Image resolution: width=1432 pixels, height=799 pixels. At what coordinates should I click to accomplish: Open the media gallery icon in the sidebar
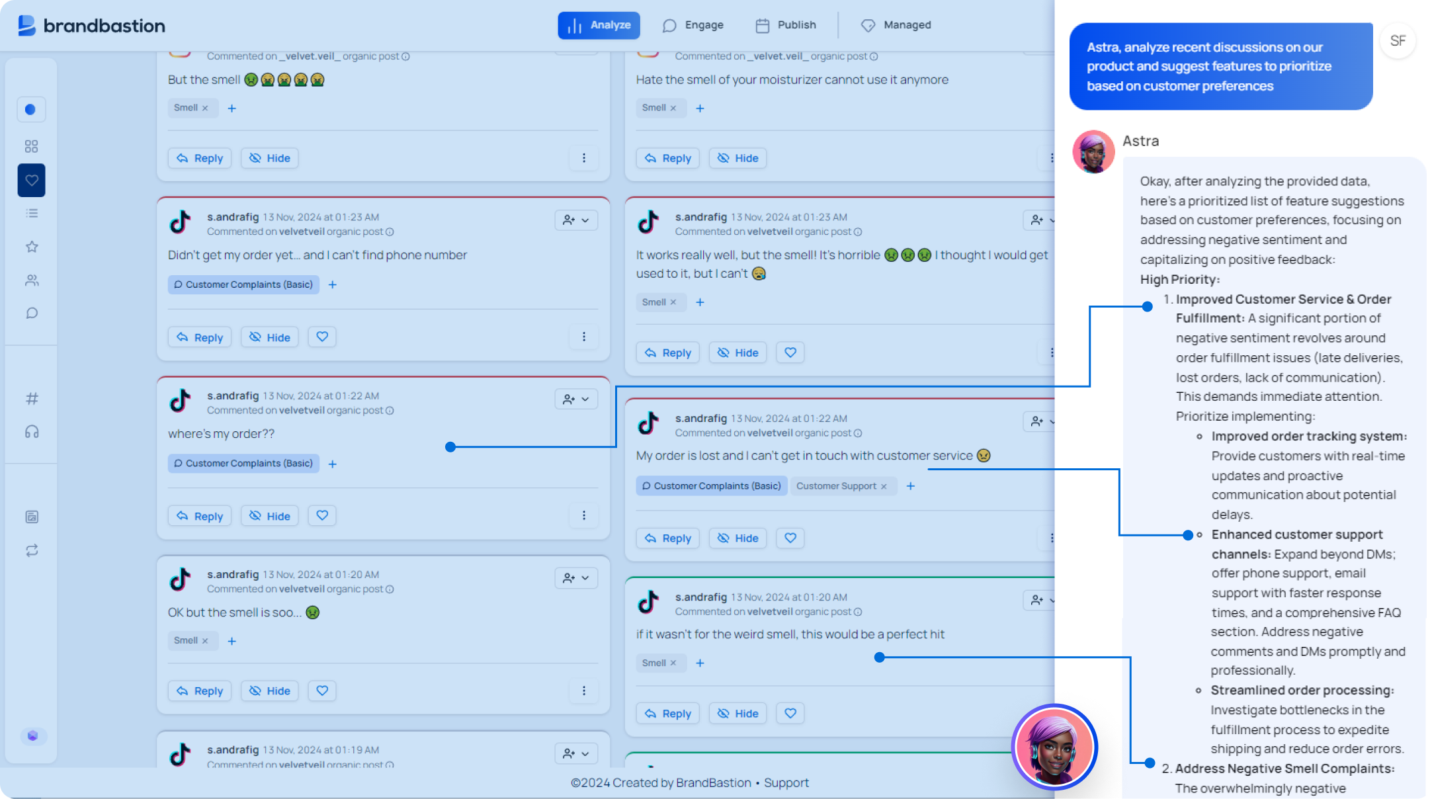31,517
